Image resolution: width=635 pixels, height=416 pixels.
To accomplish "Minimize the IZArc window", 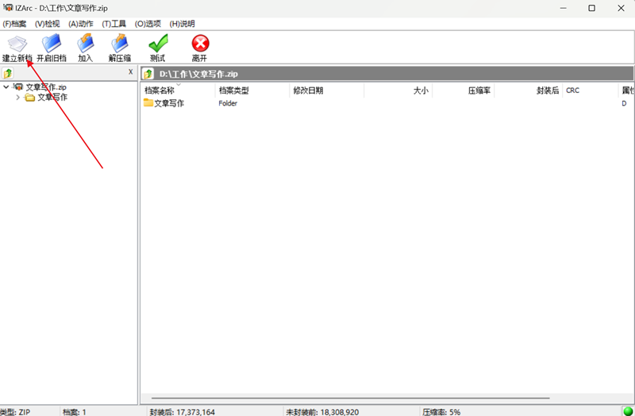I will click(563, 8).
